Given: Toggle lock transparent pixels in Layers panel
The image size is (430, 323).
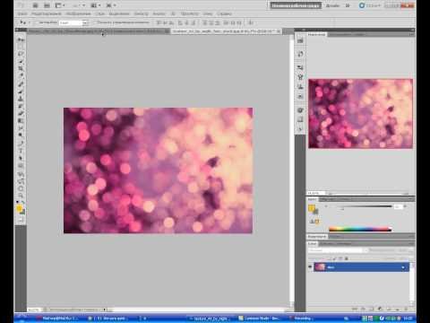Looking at the screenshot, I should tap(329, 258).
